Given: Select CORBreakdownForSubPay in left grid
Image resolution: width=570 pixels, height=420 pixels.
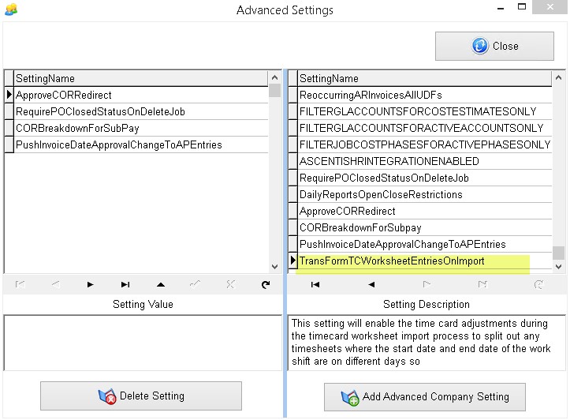Looking at the screenshot, I should (141, 128).
